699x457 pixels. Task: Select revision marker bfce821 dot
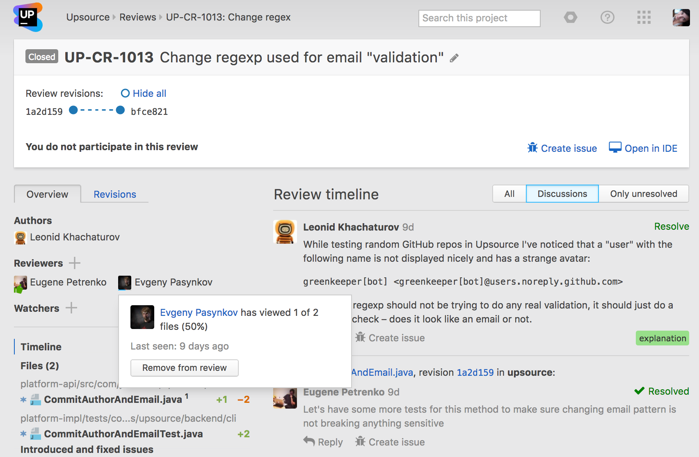120,110
